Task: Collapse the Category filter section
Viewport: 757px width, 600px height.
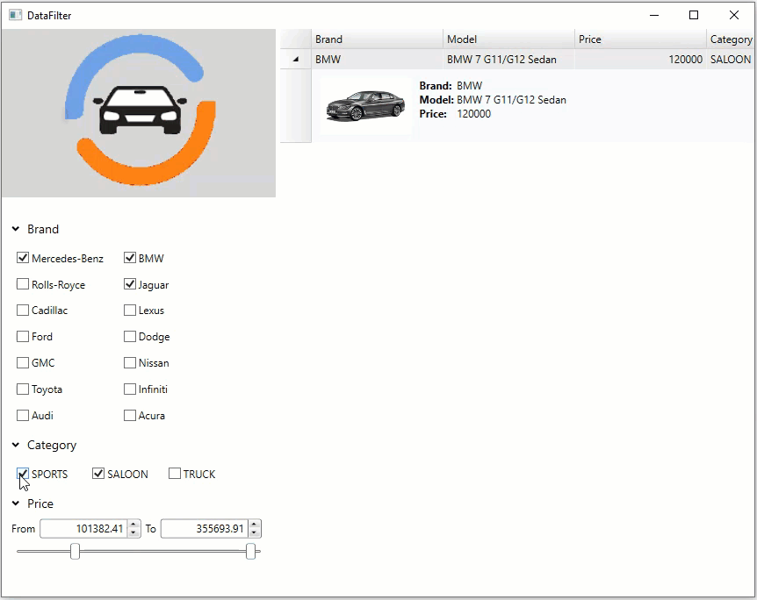Action: click(16, 445)
